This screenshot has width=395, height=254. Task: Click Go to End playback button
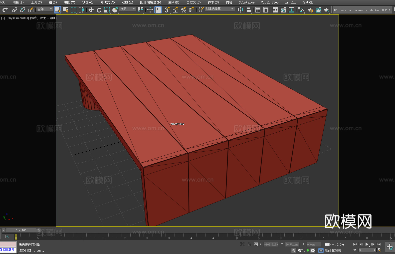coord(379,244)
